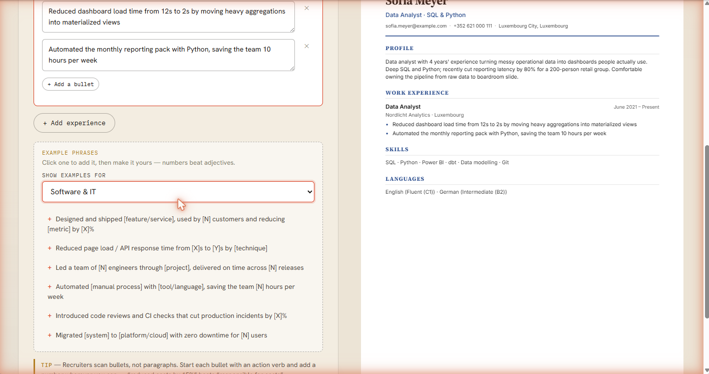Viewport: 709px width, 374px height.
Task: Click the Add a bullet button
Action: pyautogui.click(x=71, y=84)
